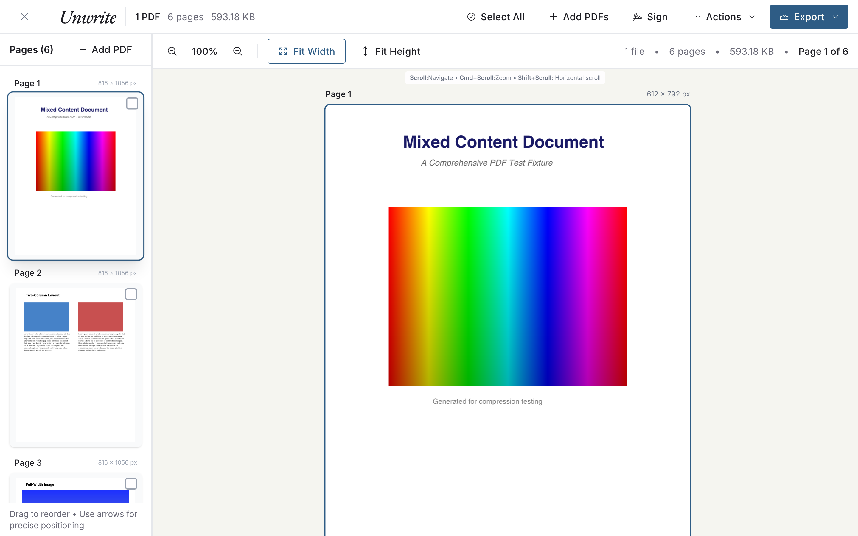
Task: Click the Export button
Action: pyautogui.click(x=809, y=17)
